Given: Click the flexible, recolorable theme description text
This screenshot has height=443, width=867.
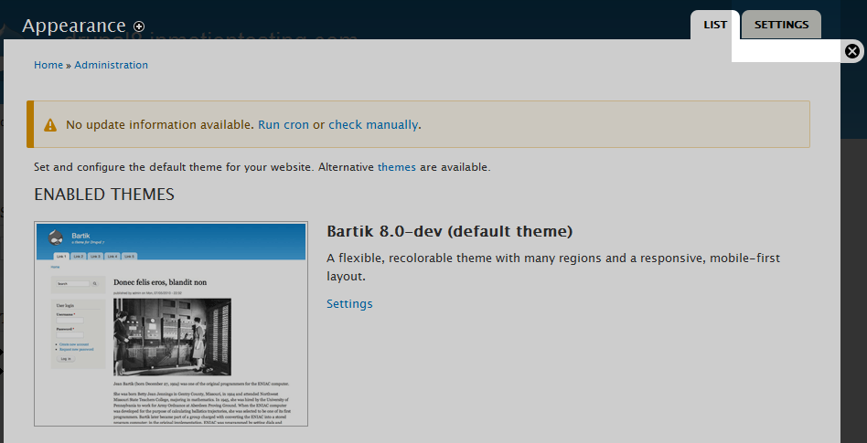Looking at the screenshot, I should pos(553,268).
